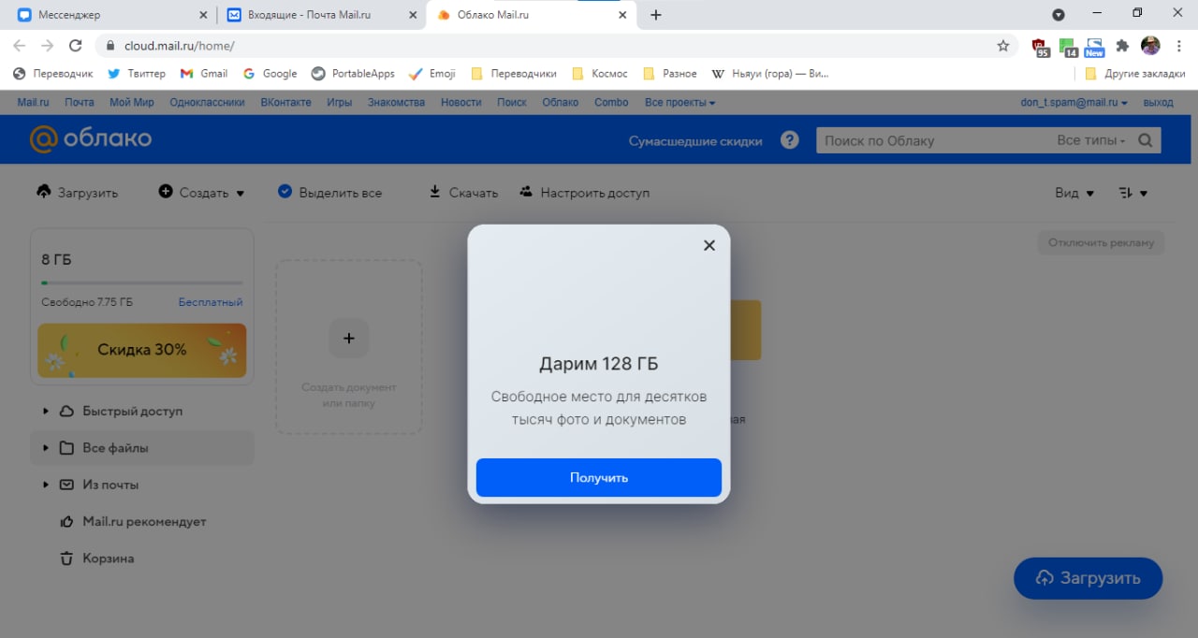Open the Создать dropdown

coord(201,192)
